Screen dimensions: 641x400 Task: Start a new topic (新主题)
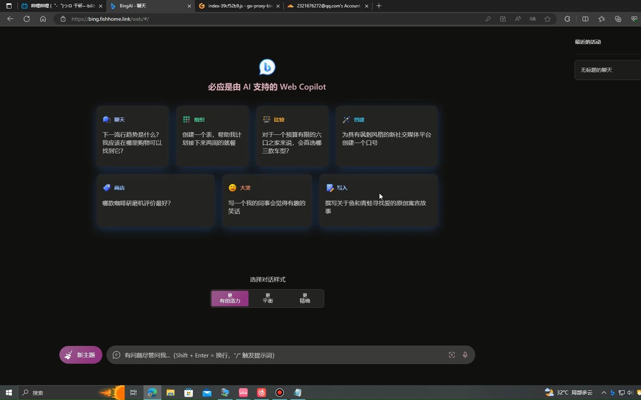pos(81,355)
